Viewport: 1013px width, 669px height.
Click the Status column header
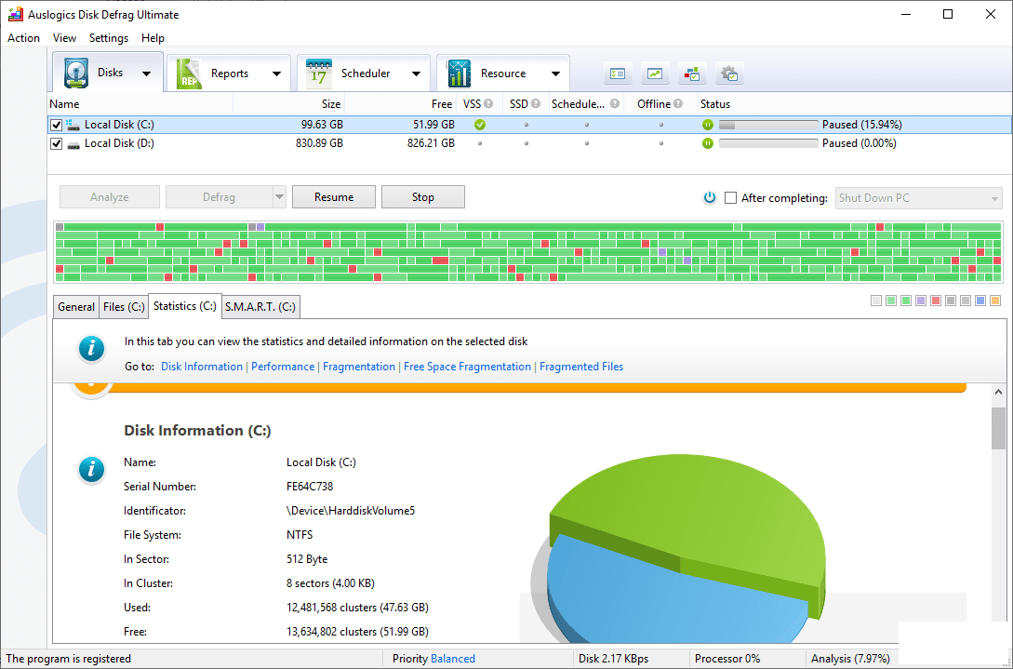point(853,103)
